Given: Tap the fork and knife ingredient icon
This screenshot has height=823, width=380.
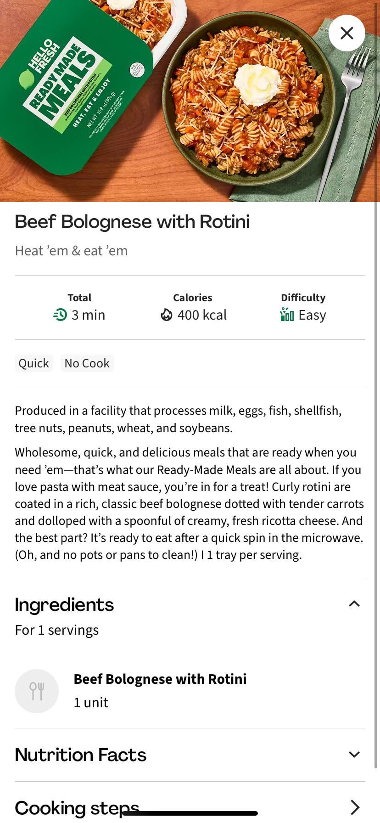Looking at the screenshot, I should 37,691.
